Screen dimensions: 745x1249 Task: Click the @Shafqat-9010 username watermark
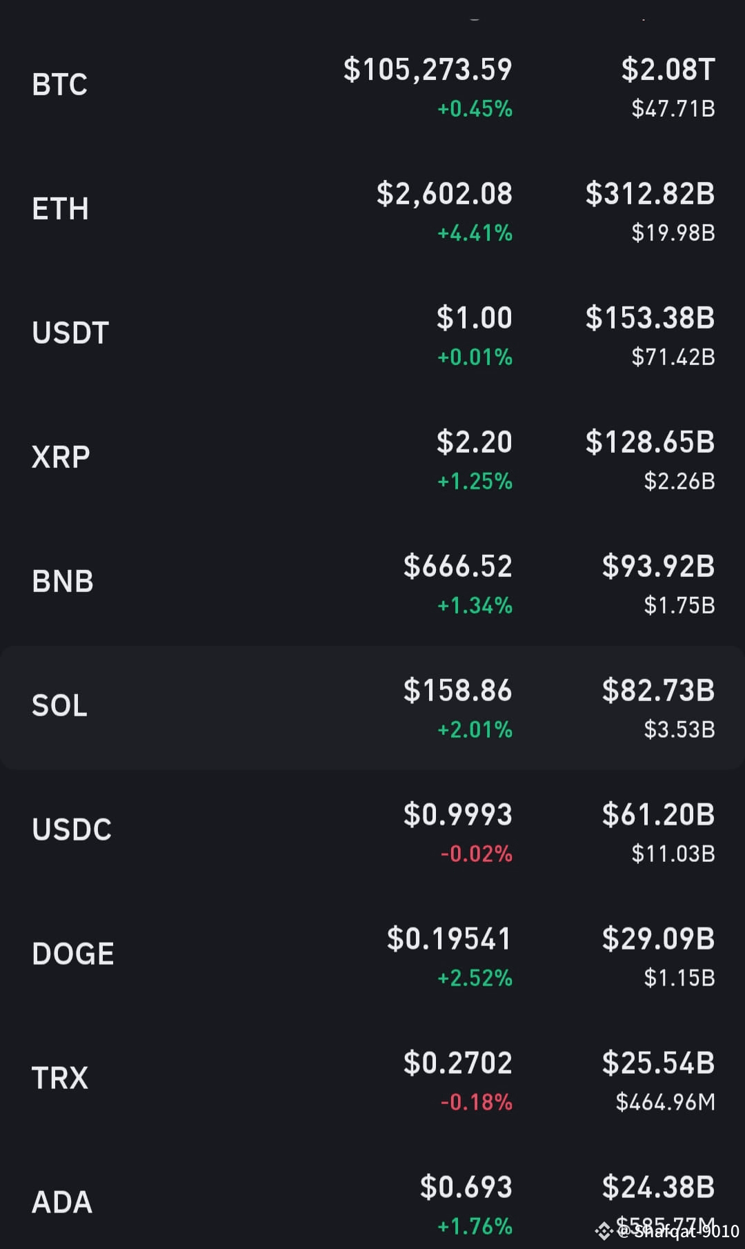coord(679,1231)
